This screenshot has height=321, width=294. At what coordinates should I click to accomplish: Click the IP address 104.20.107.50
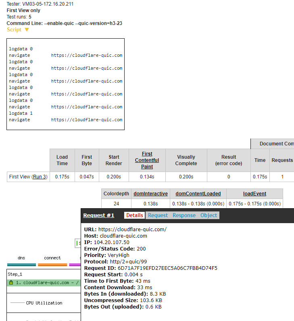coord(112,242)
